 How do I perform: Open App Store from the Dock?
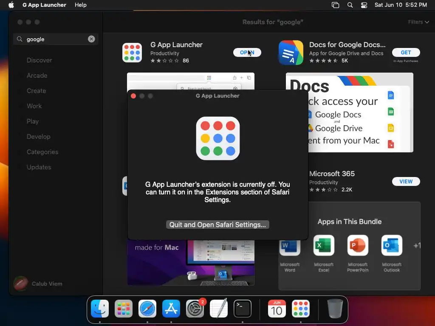coord(171,309)
